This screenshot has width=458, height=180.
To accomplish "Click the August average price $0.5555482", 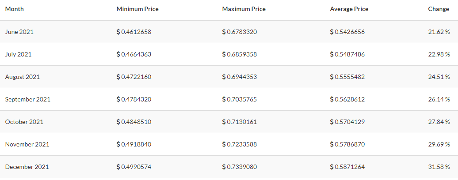I will pos(347,77).
